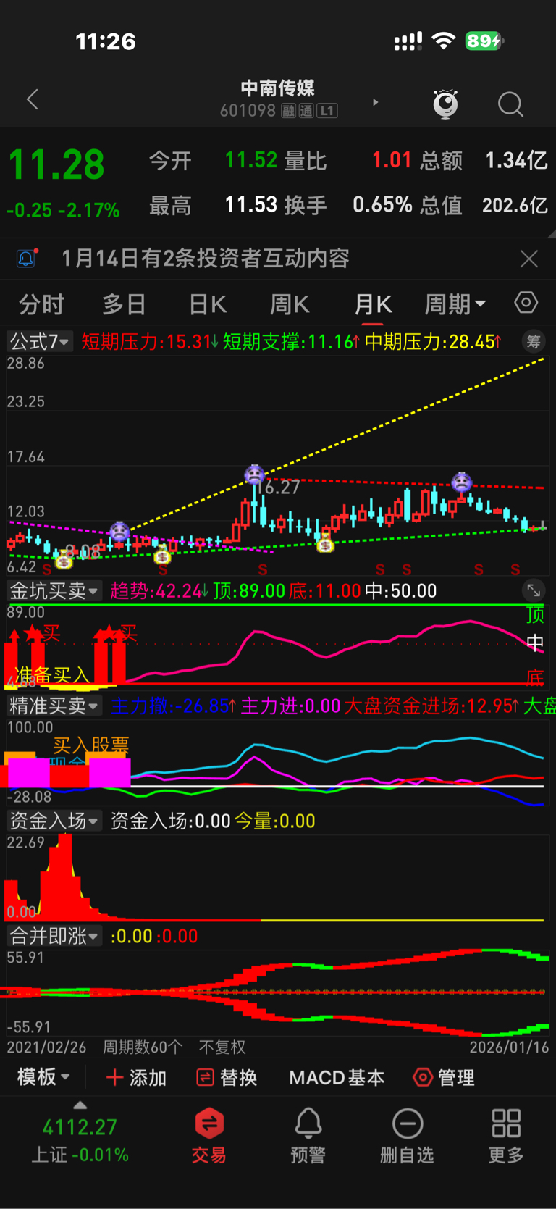Screen dimensions: 556x1209
Task: Open the 公式7 formula dropdown
Action: [x=39, y=341]
